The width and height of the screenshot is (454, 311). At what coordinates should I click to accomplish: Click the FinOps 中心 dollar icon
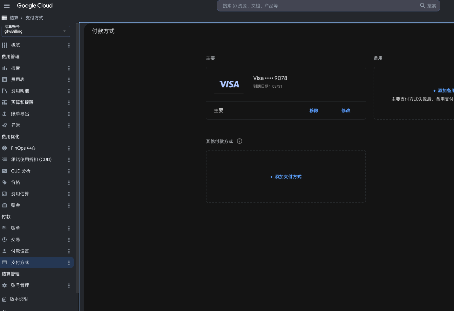(x=4, y=148)
